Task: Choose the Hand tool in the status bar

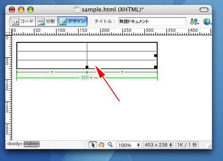Action: [101, 144]
